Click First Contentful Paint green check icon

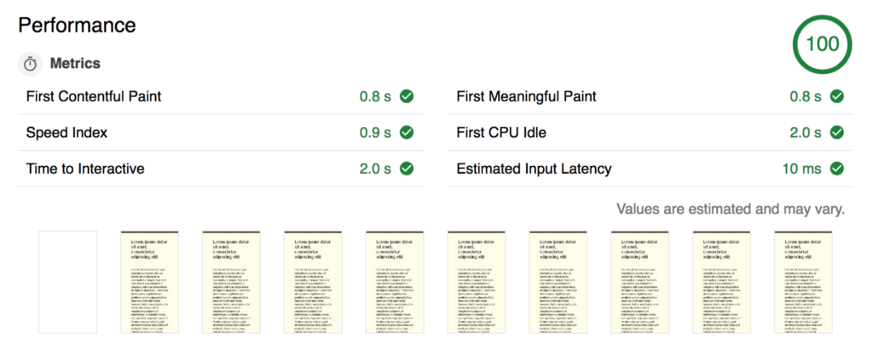(x=407, y=97)
